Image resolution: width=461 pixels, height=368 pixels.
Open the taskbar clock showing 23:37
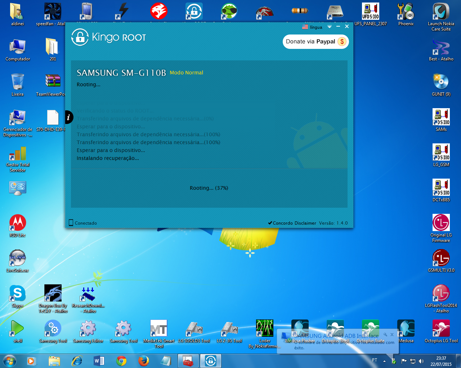point(441,361)
